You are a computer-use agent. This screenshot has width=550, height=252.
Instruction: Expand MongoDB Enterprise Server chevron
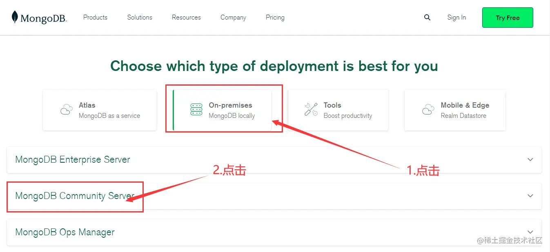[530, 159]
